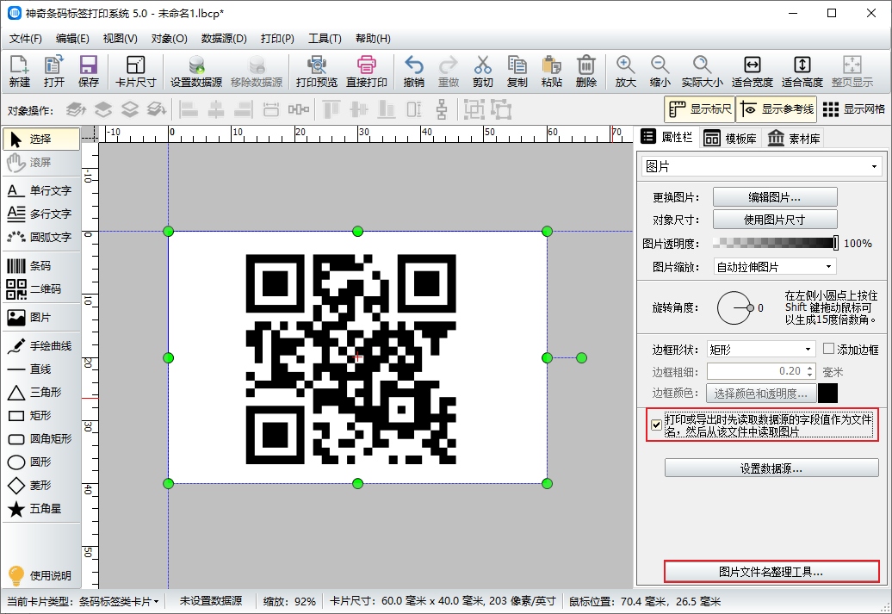
Task: Click the 设置数据源... panel button
Action: click(771, 468)
